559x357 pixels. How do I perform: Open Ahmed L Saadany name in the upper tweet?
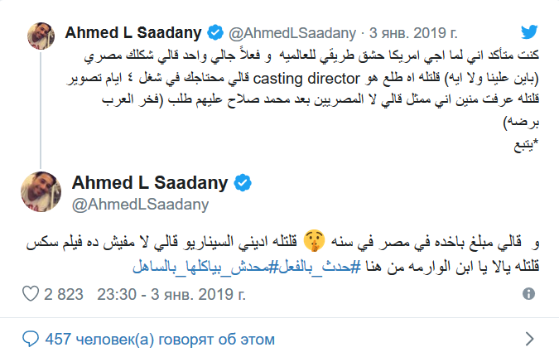pos(134,33)
